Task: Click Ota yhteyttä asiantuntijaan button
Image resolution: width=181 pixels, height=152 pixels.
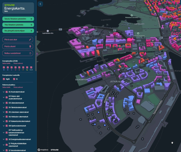Action: [x=18, y=31]
